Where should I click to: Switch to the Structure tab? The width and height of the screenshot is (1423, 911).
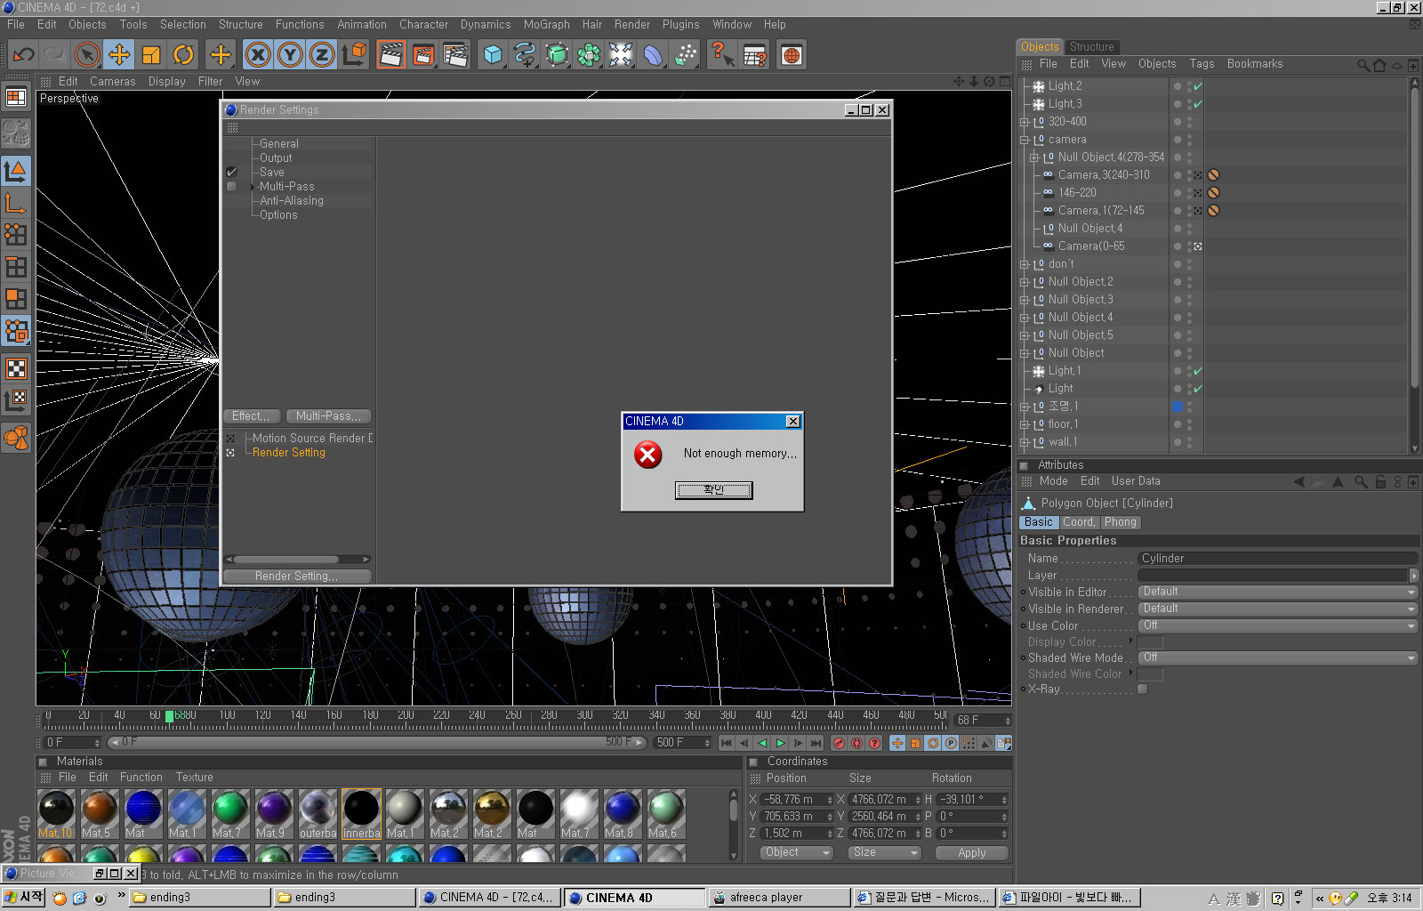pyautogui.click(x=1091, y=47)
